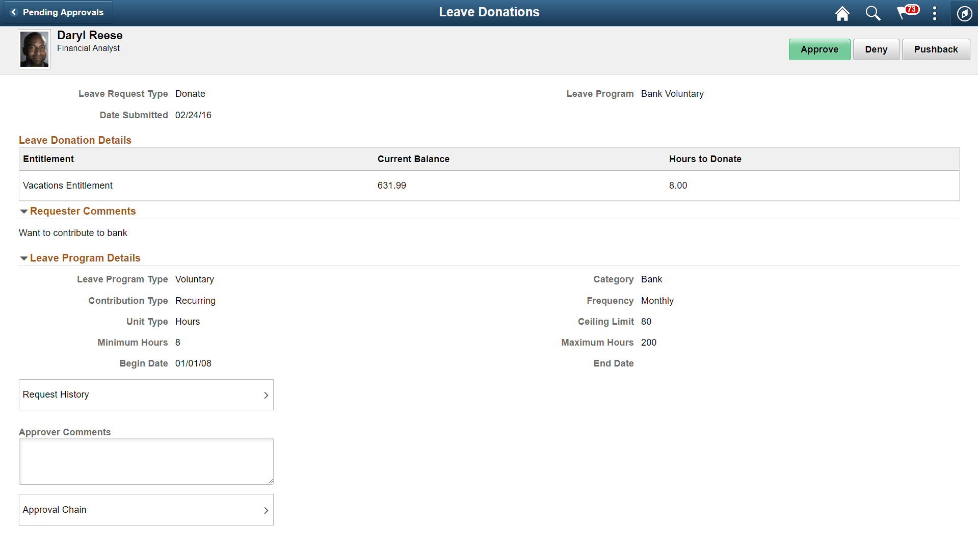Viewport: 978px width, 550px height.
Task: Select the Current Balance value 631.99
Action: pyautogui.click(x=391, y=186)
